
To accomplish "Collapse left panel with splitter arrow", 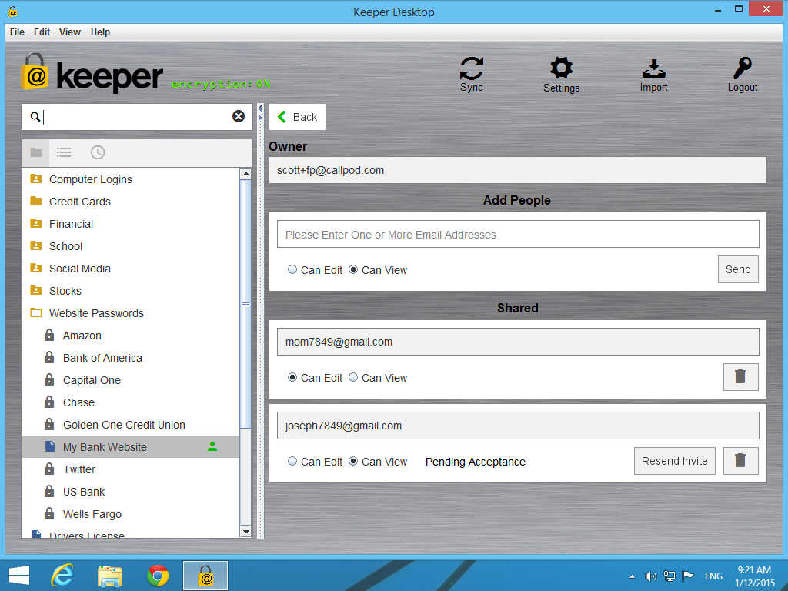I will (x=260, y=109).
